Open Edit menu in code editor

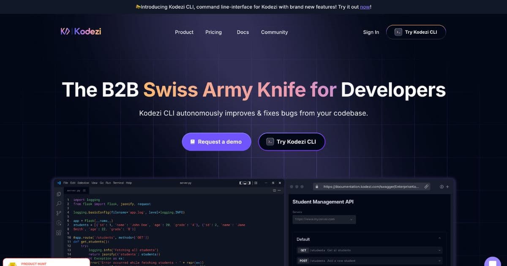pos(73,183)
